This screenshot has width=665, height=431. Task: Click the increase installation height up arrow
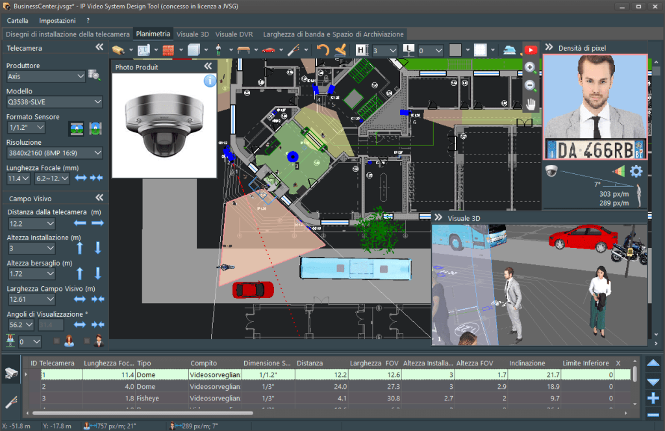pos(80,248)
